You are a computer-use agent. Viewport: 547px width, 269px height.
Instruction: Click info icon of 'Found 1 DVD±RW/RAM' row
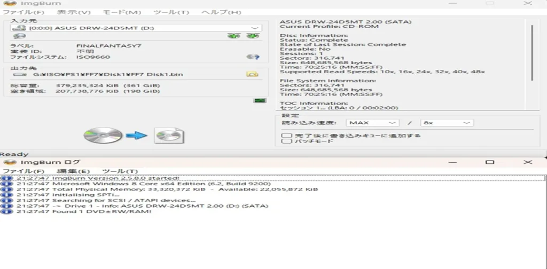click(x=6, y=211)
